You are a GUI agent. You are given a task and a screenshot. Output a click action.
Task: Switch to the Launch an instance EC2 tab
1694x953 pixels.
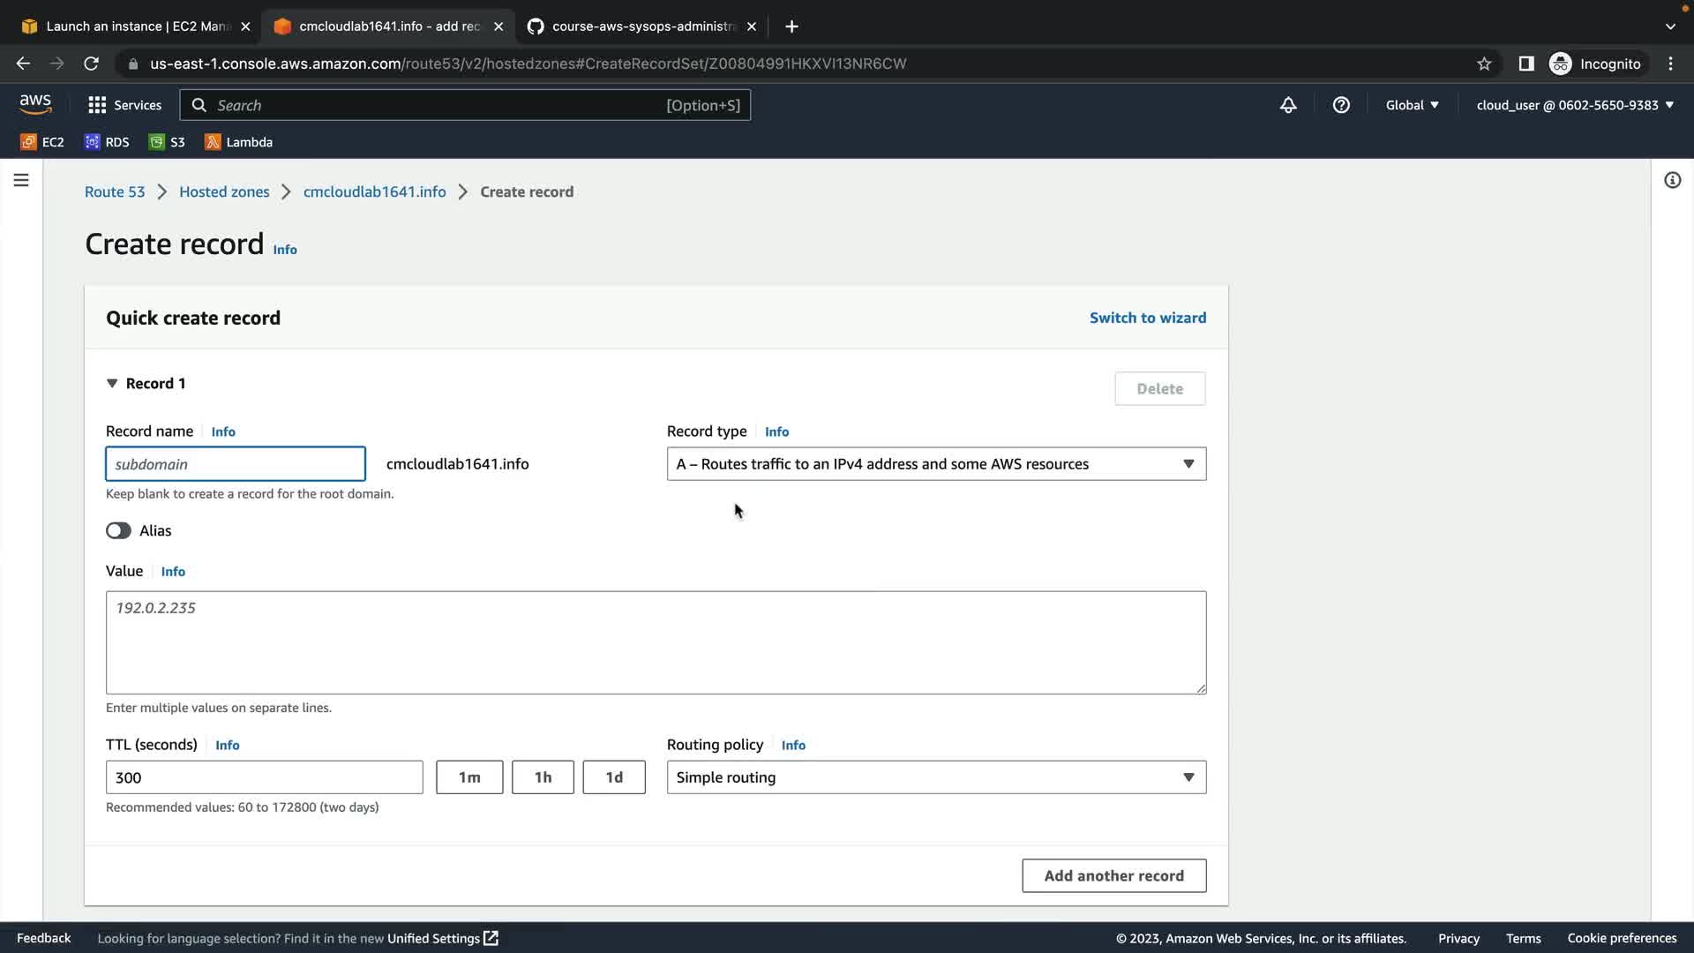[x=137, y=26]
